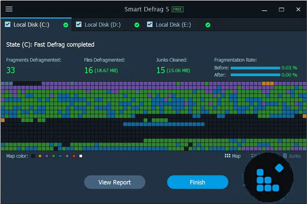The image size is (307, 204).
Task: Click the Junks Cleaned value 15
Action: click(x=160, y=70)
